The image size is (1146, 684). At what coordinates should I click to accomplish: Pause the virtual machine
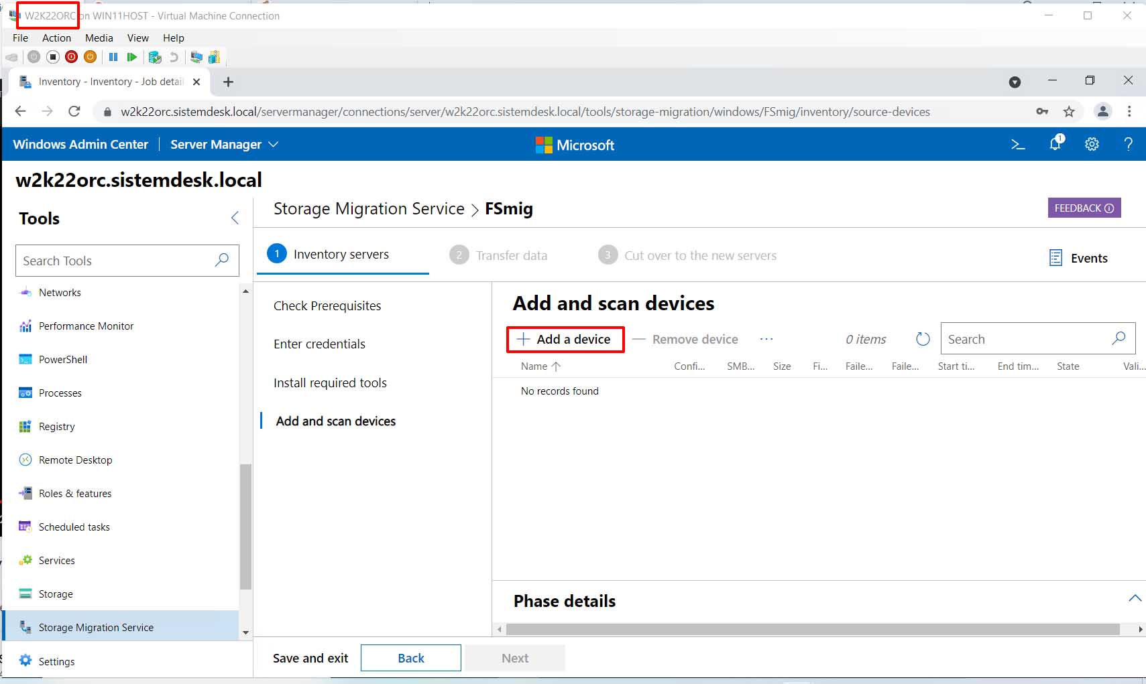coord(113,57)
